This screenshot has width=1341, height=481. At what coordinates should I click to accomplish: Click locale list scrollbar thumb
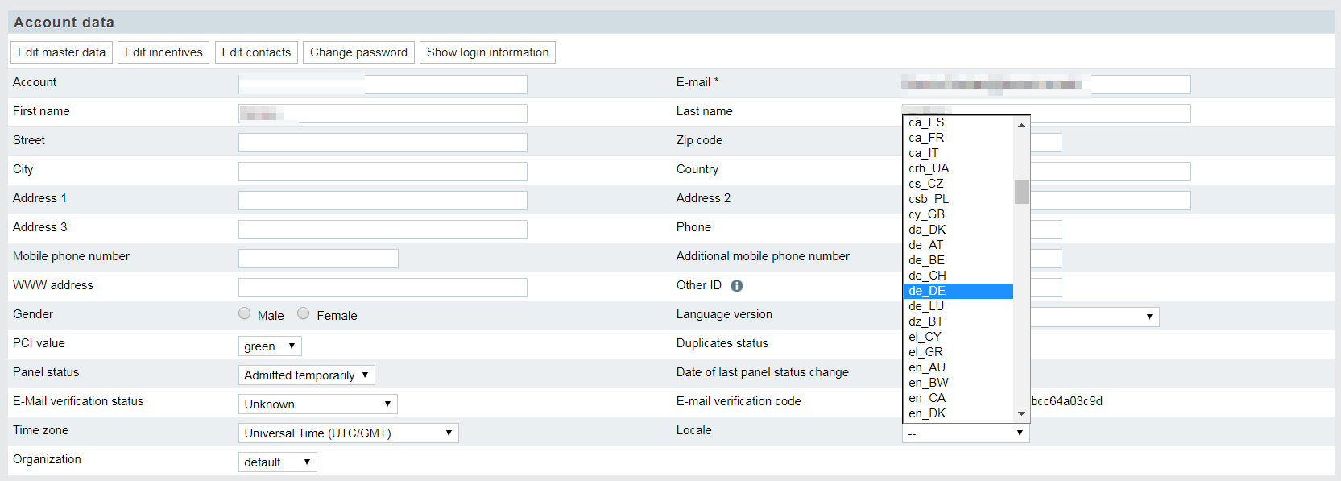1021,192
